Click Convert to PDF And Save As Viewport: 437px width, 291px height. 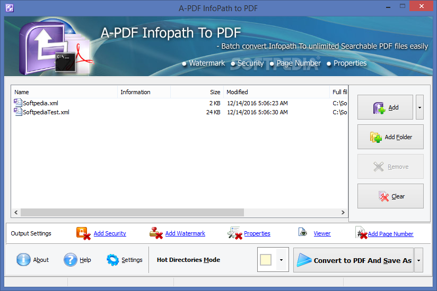(353, 260)
